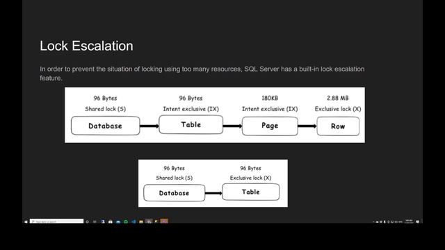This screenshot has width=445, height=250.
Task: Open Cortana circle icon on taskbar
Action: [x=87, y=222]
